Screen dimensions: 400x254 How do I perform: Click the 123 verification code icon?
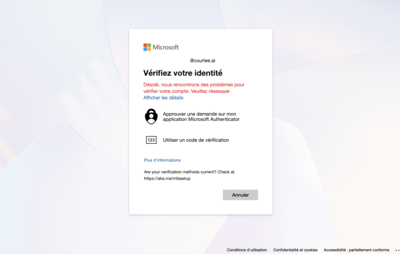point(151,140)
